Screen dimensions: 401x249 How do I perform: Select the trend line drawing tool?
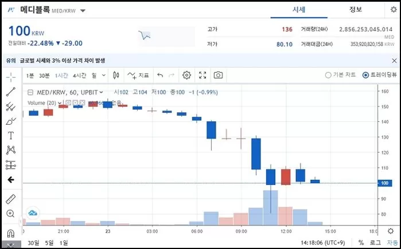tap(11, 92)
